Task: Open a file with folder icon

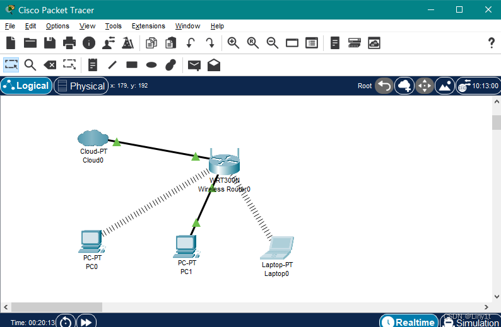Action: (30, 43)
